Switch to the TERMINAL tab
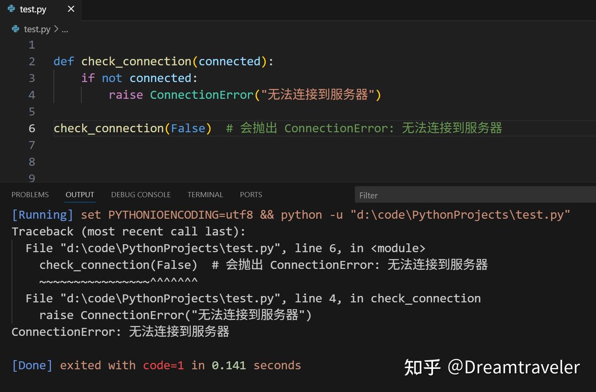Screen dimensions: 596x392 click(x=205, y=194)
